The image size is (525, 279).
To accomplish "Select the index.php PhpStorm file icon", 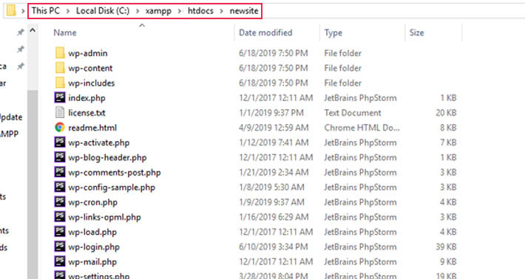I will pyautogui.click(x=60, y=97).
